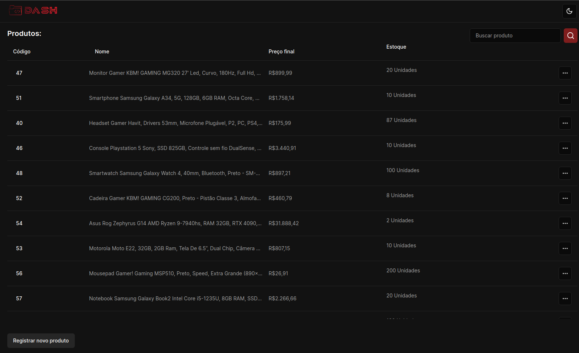The image size is (579, 353).
Task: Select Headset Gamer Havit product name
Action: pyautogui.click(x=176, y=123)
